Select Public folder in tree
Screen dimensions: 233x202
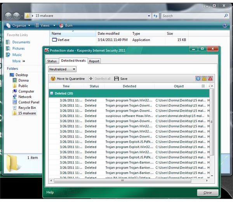click(x=23, y=86)
